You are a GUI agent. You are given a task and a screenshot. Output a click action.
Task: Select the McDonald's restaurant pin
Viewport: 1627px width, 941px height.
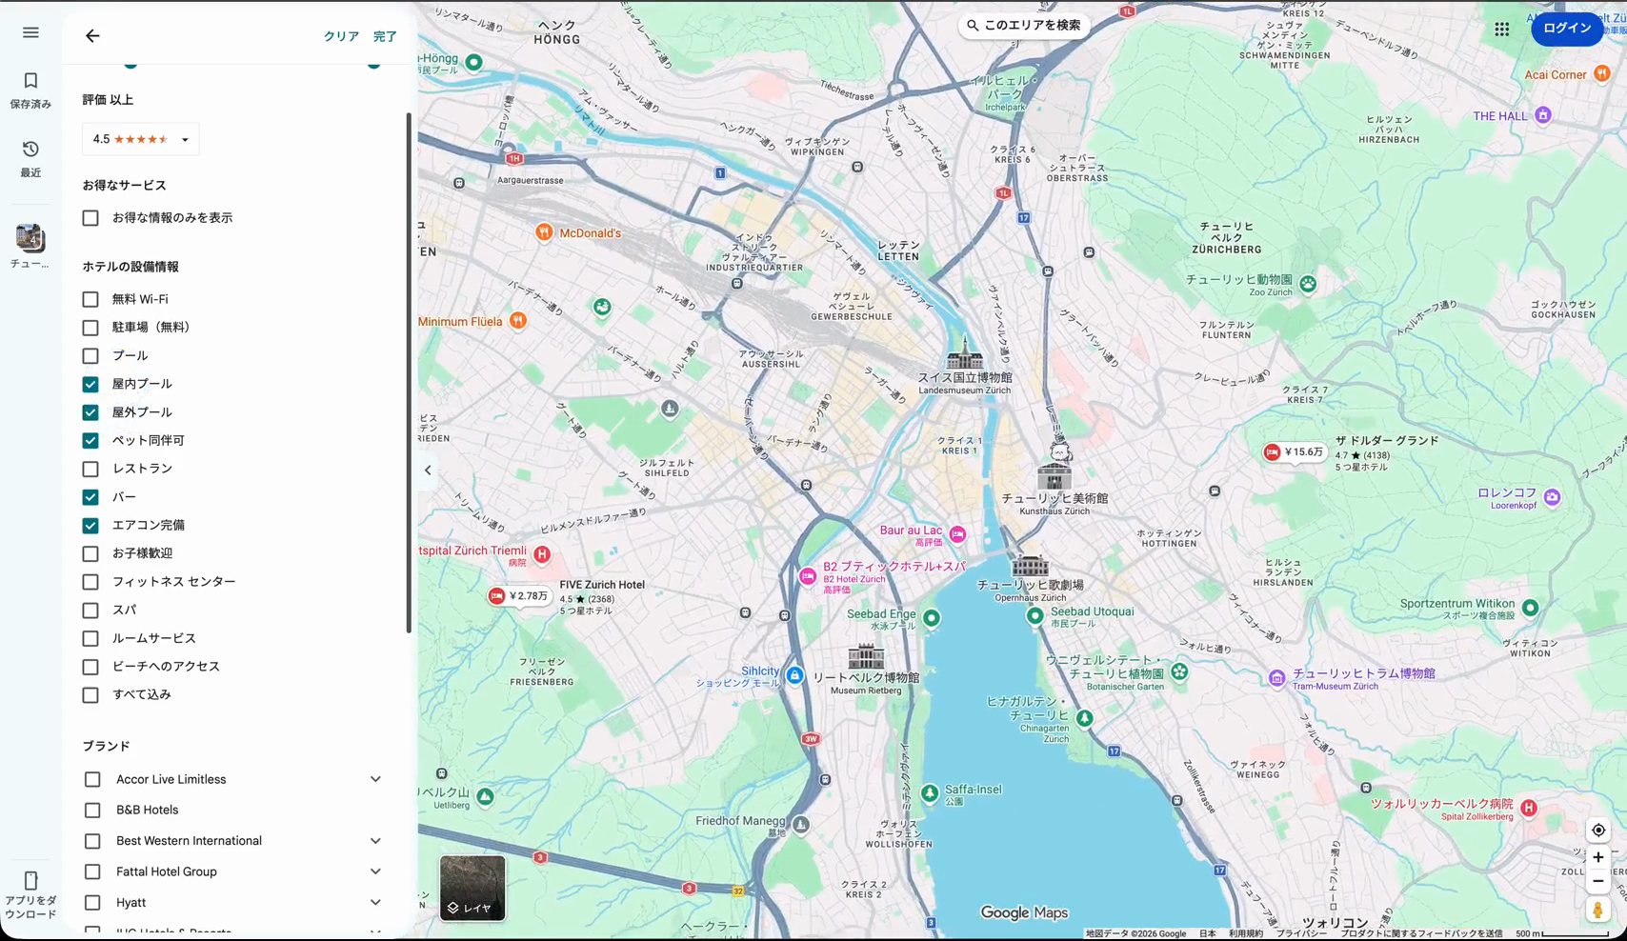coord(544,232)
